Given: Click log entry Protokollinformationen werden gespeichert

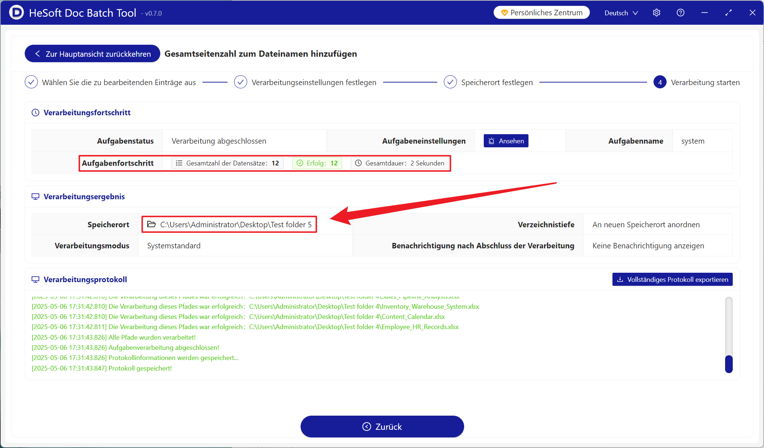Looking at the screenshot, I should 135,358.
